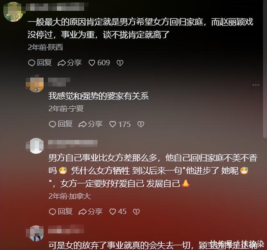This screenshot has width=267, height=250.
Task: Like the 宁夏 comment with 175 likes
Action: (x=120, y=124)
